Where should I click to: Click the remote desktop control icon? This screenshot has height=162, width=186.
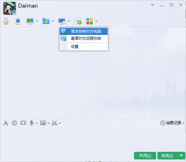point(62,21)
